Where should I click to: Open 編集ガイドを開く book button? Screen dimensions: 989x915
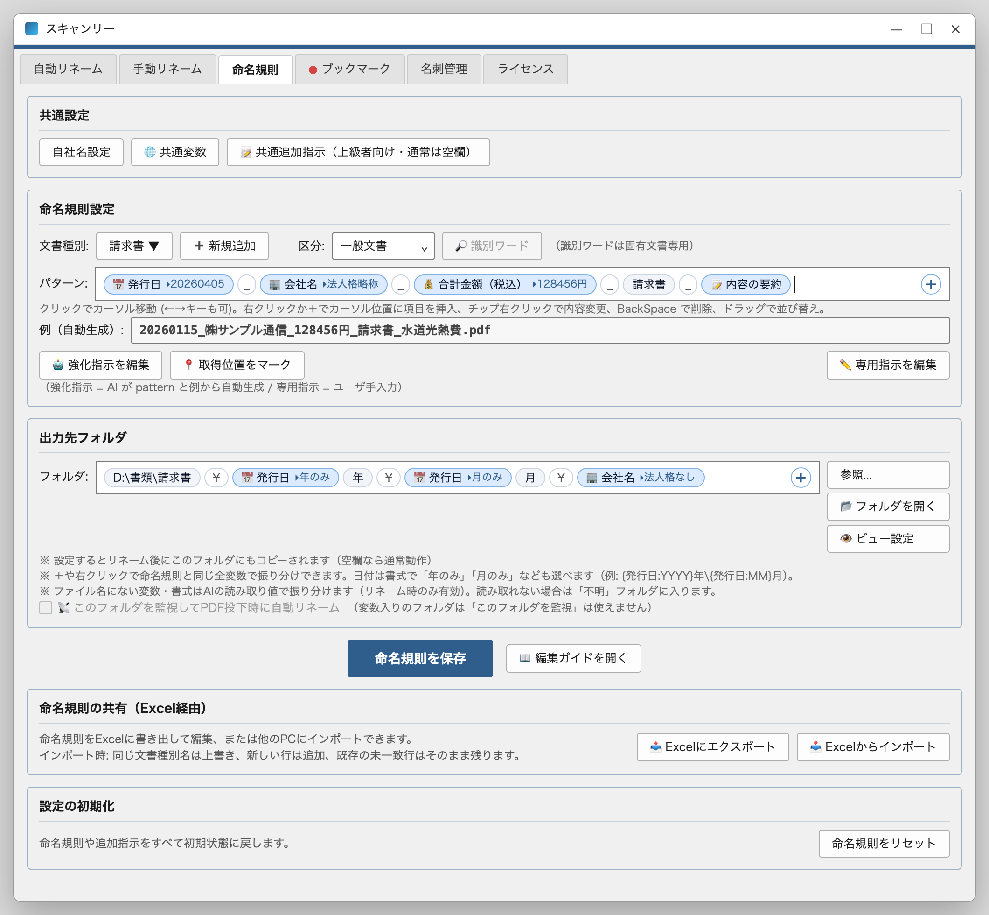point(573,659)
